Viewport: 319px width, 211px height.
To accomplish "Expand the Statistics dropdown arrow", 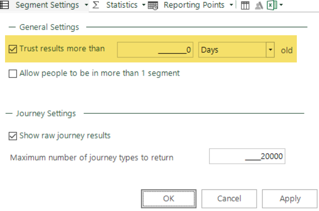I will point(144,5).
